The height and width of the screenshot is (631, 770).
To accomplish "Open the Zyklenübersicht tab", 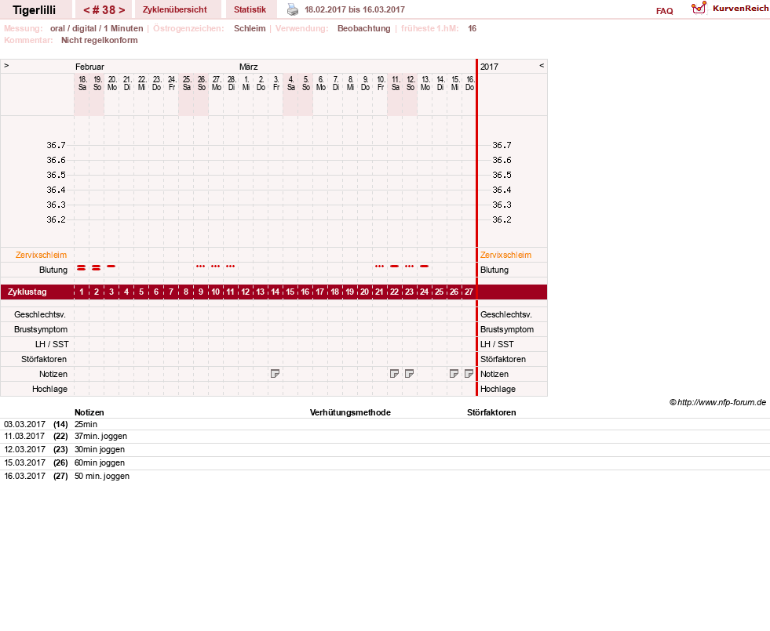I will click(x=175, y=10).
